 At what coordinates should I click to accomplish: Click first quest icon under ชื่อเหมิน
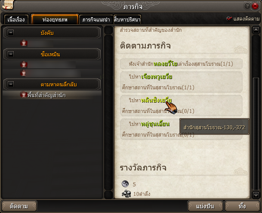pos(24,64)
